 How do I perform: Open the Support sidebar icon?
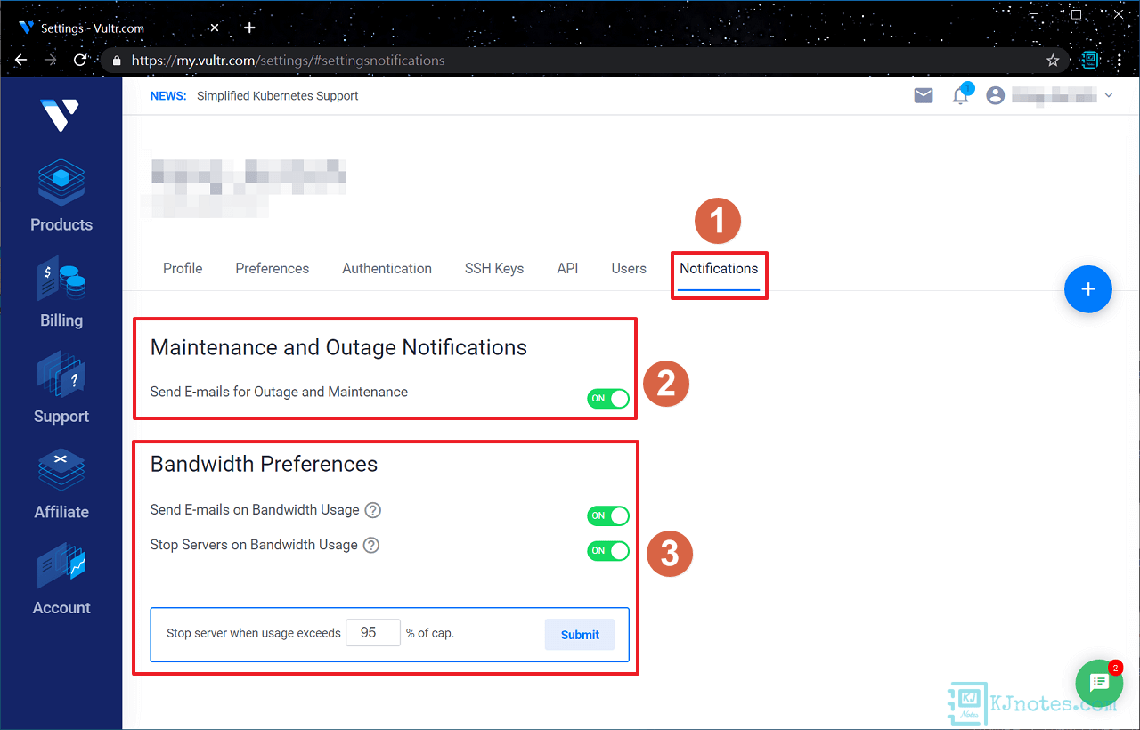point(61,374)
